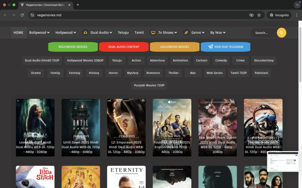Select the Crime category tag

click(240, 61)
